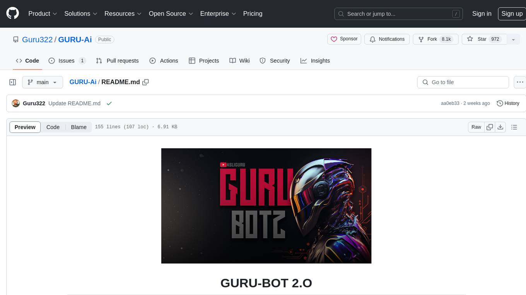Image resolution: width=526 pixels, height=295 pixels.
Task: Open the Update README.md commit message
Action: click(74, 103)
